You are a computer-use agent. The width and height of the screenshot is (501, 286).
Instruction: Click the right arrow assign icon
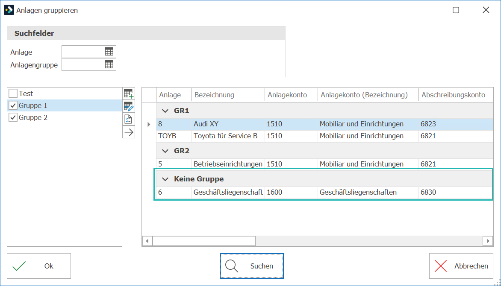click(x=128, y=132)
